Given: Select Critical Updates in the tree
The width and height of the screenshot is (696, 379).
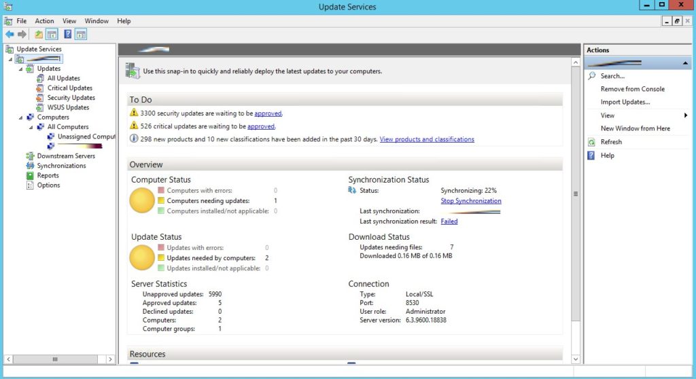Looking at the screenshot, I should [x=69, y=88].
